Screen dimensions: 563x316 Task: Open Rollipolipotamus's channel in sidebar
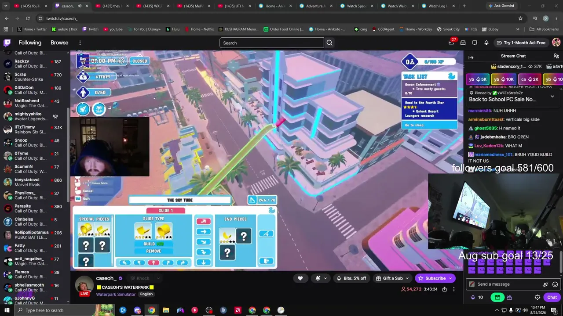coord(35,235)
